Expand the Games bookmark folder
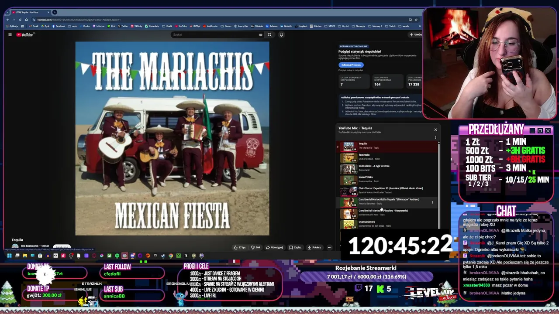The width and height of the screenshot is (559, 314). point(226,26)
